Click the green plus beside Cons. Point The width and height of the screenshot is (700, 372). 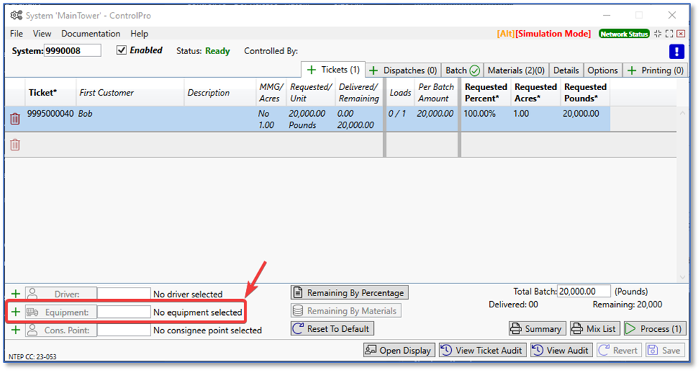pos(15,330)
